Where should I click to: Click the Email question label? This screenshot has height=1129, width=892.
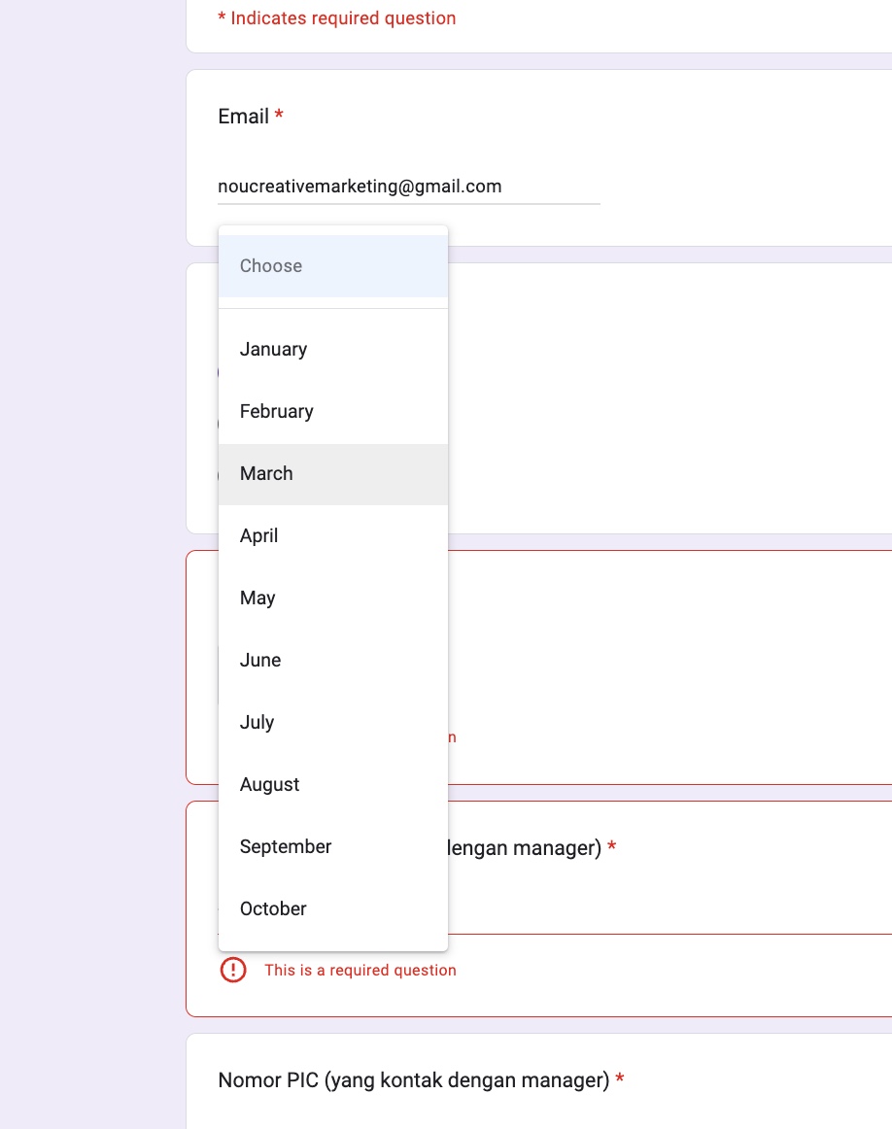pyautogui.click(x=243, y=117)
